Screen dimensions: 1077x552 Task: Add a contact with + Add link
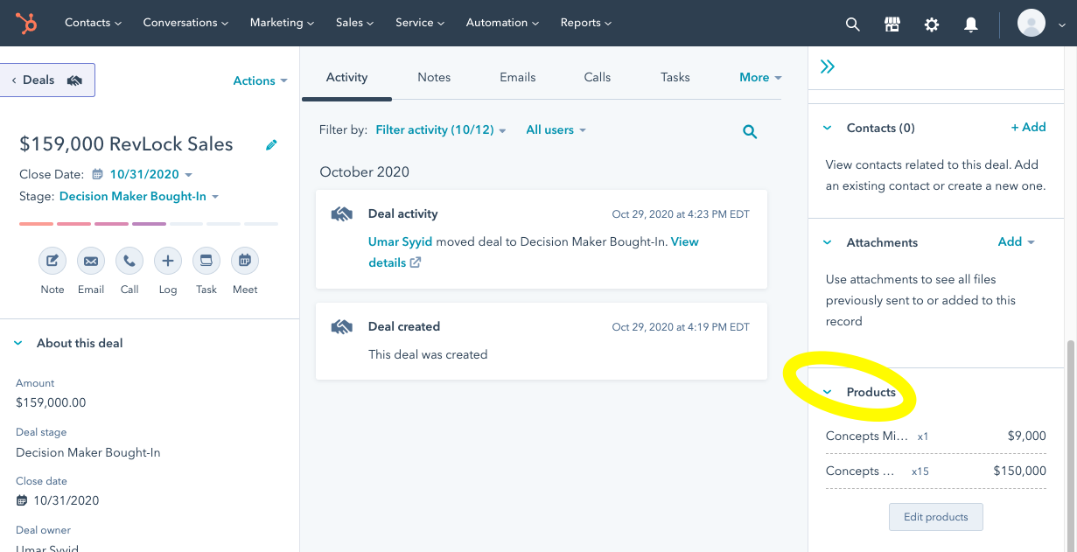(x=1028, y=127)
